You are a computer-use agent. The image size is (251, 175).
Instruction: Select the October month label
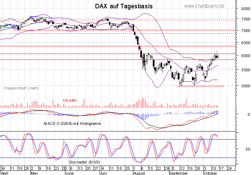pos(210,173)
